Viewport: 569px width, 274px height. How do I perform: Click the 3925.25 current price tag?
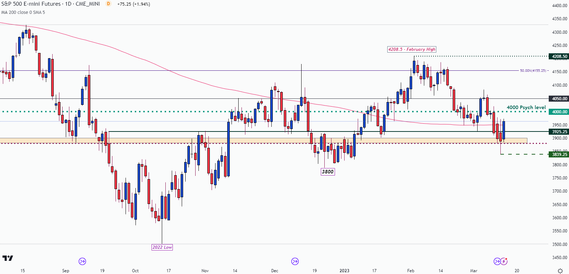point(559,131)
